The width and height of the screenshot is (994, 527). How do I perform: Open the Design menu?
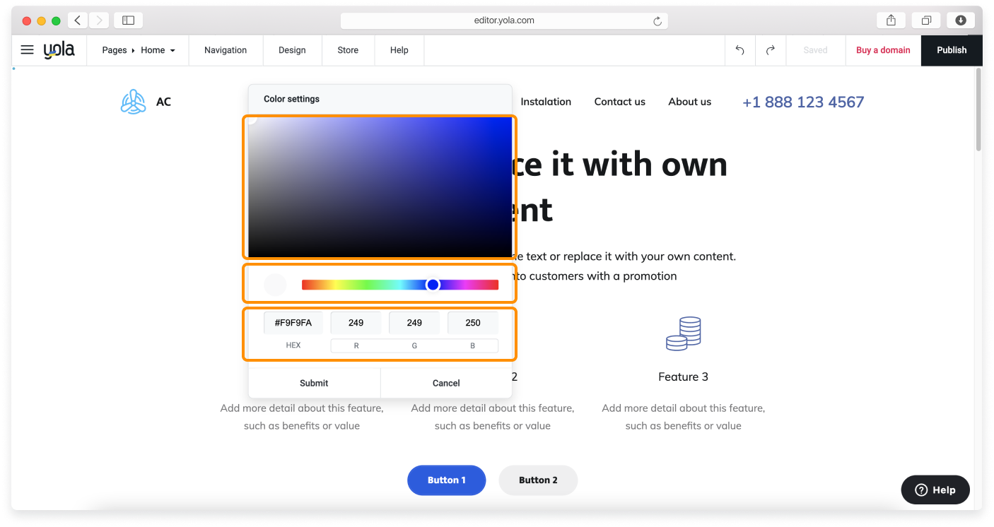click(292, 50)
